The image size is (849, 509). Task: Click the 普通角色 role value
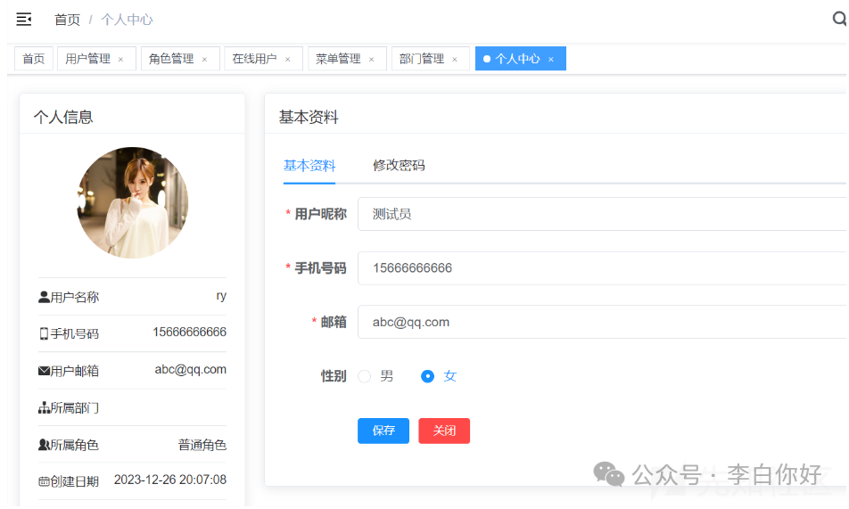pyautogui.click(x=202, y=445)
